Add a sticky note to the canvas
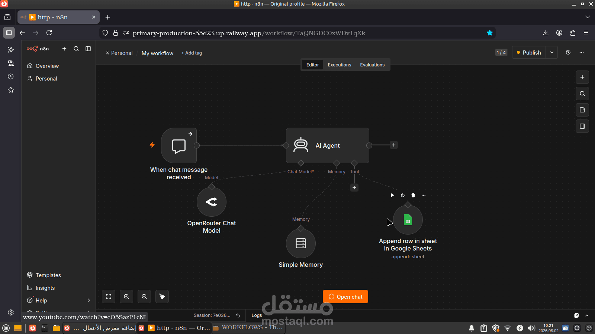 click(x=582, y=110)
